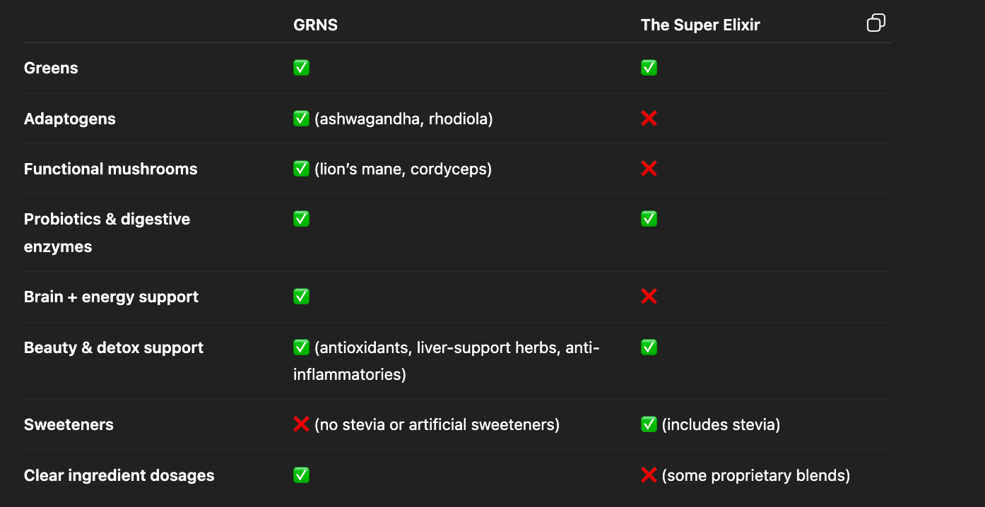Toggle the Clear ingredient dosages checkmark
This screenshot has width=985, height=507.
[x=301, y=475]
